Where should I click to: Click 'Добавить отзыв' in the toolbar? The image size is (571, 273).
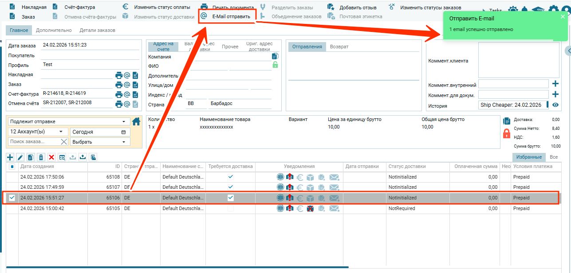358,8
